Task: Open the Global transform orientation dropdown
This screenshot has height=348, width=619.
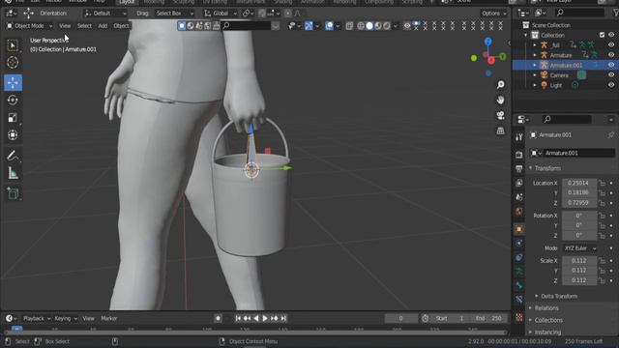Action: [x=221, y=13]
